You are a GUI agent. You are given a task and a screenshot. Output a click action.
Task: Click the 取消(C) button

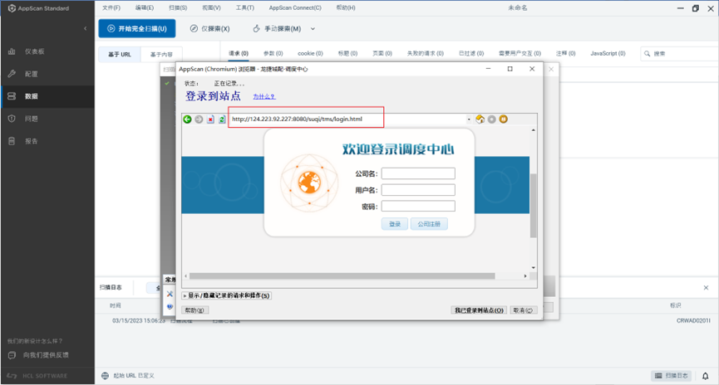[x=523, y=310]
